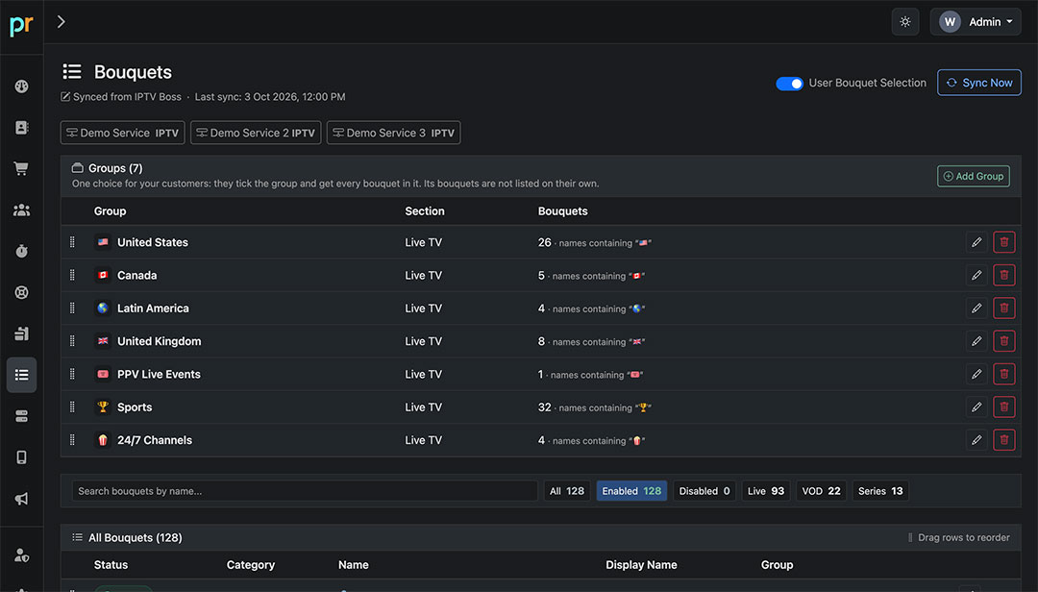Delete the Sports group
This screenshot has height=592, width=1038.
point(1004,407)
